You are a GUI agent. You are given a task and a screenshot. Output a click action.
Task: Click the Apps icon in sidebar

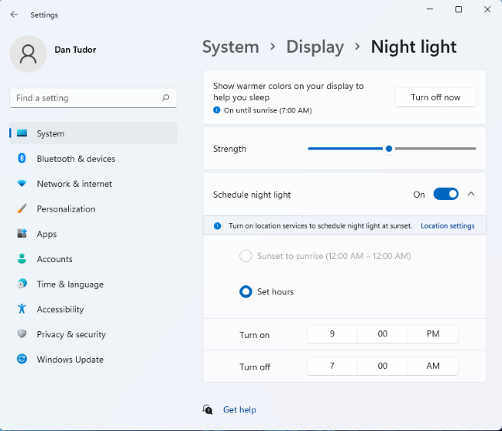(22, 233)
